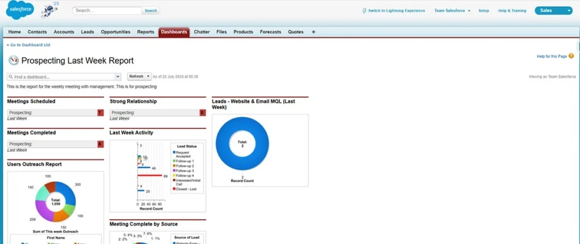Image resolution: width=580 pixels, height=244 pixels.
Task: Click the Meetings Scheduled heading
Action: [32, 101]
